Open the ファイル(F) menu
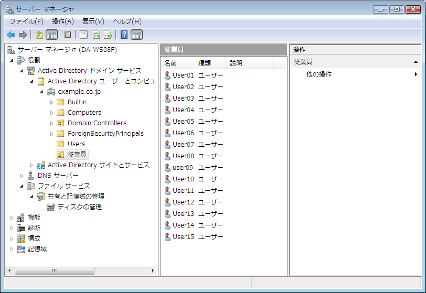This screenshot has width=426, height=293. click(x=27, y=21)
